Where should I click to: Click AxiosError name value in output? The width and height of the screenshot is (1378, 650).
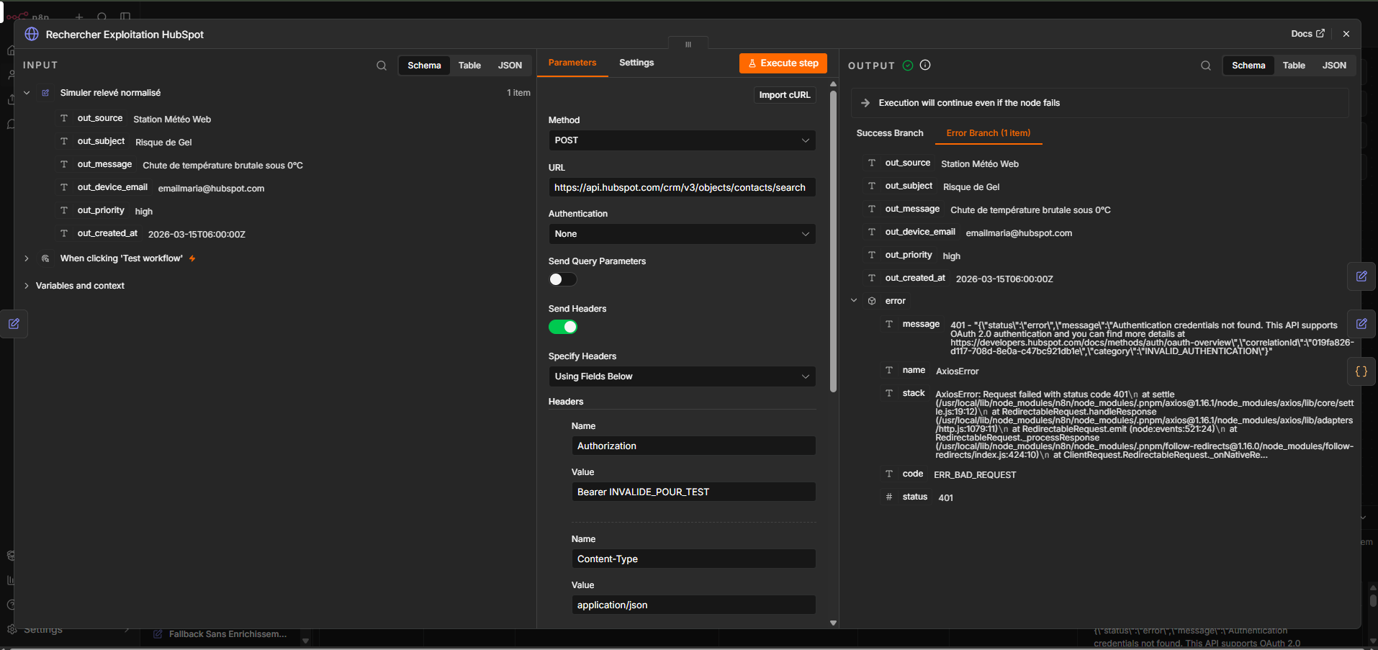coord(957,371)
